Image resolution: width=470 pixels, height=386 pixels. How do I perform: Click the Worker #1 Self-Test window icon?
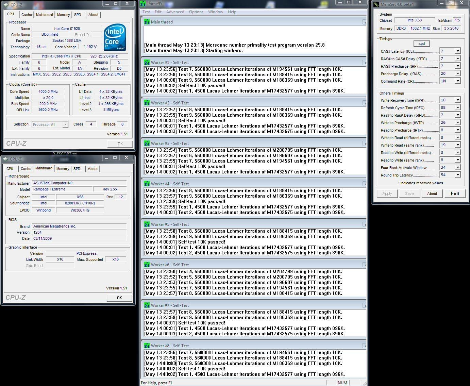147,62
